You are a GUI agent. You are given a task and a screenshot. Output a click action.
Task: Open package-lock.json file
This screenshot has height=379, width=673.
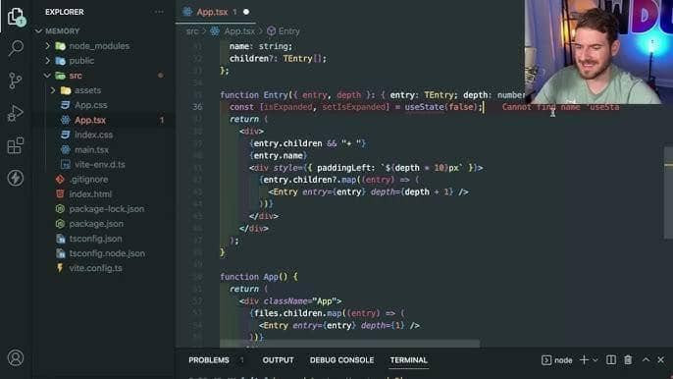tap(106, 209)
